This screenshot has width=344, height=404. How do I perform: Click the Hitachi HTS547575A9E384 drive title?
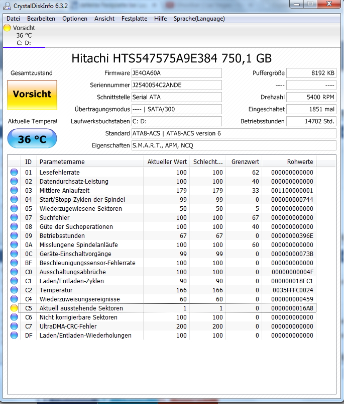(x=171, y=58)
